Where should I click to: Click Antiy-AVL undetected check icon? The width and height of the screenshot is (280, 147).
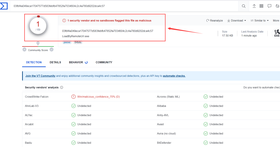tap(206, 115)
